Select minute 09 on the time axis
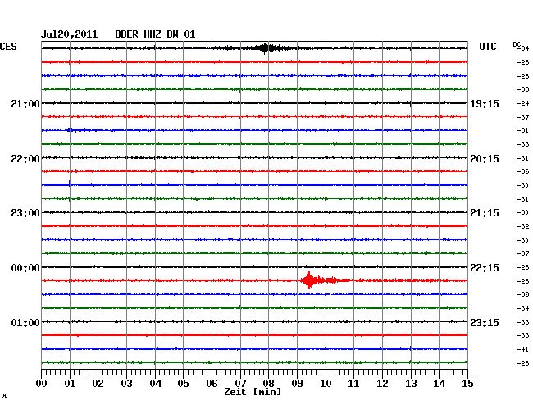533x405 pixels. 297,384
